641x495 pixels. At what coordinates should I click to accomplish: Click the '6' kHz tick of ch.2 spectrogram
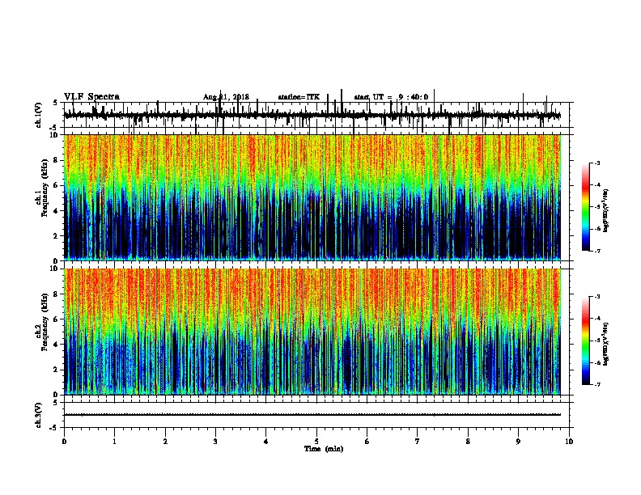[57, 319]
